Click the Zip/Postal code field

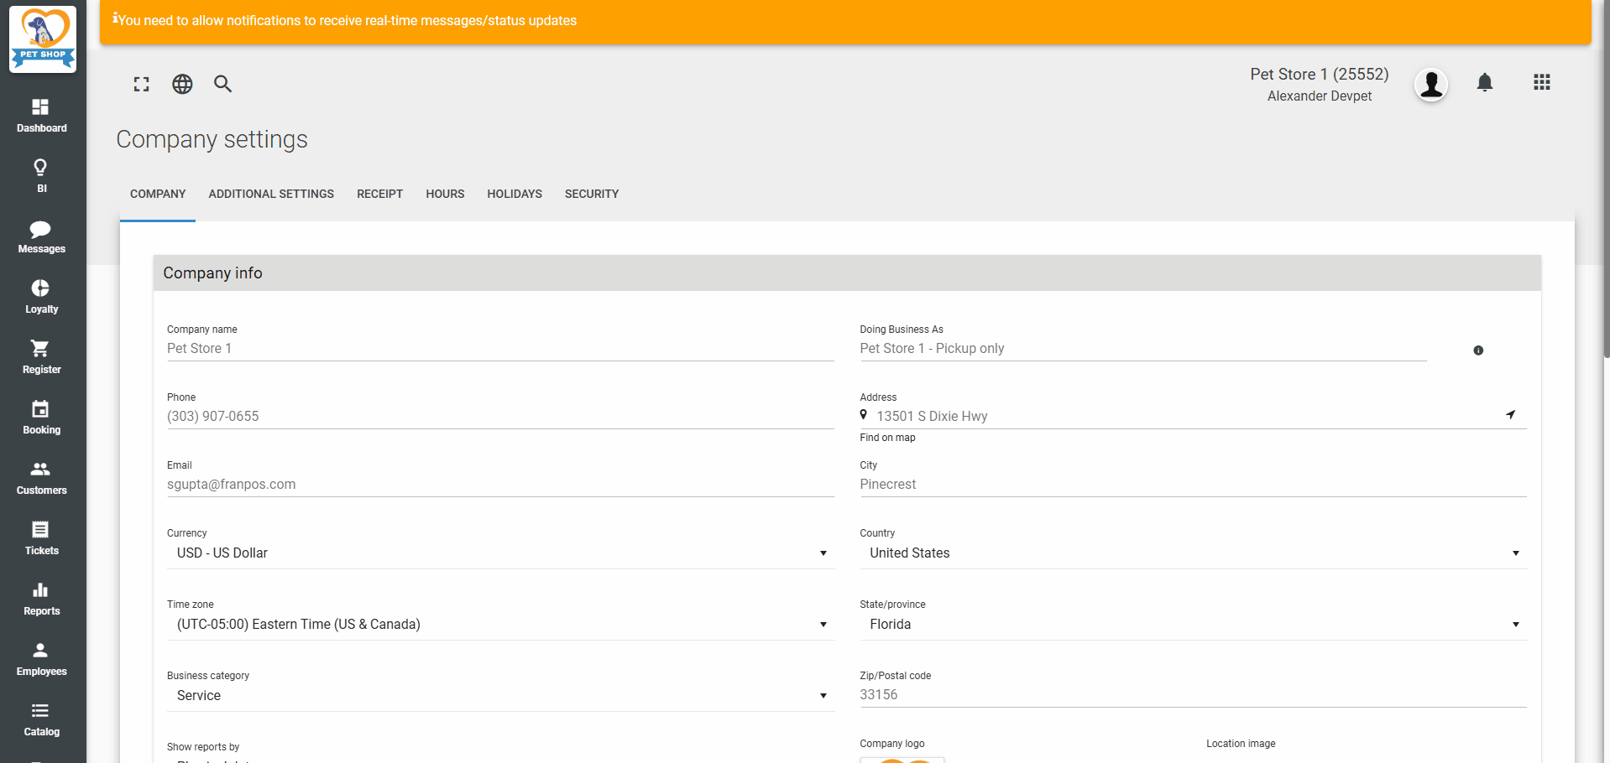point(1193,695)
